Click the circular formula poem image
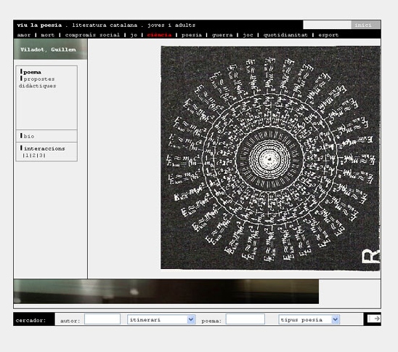398x352 pixels. 271,158
